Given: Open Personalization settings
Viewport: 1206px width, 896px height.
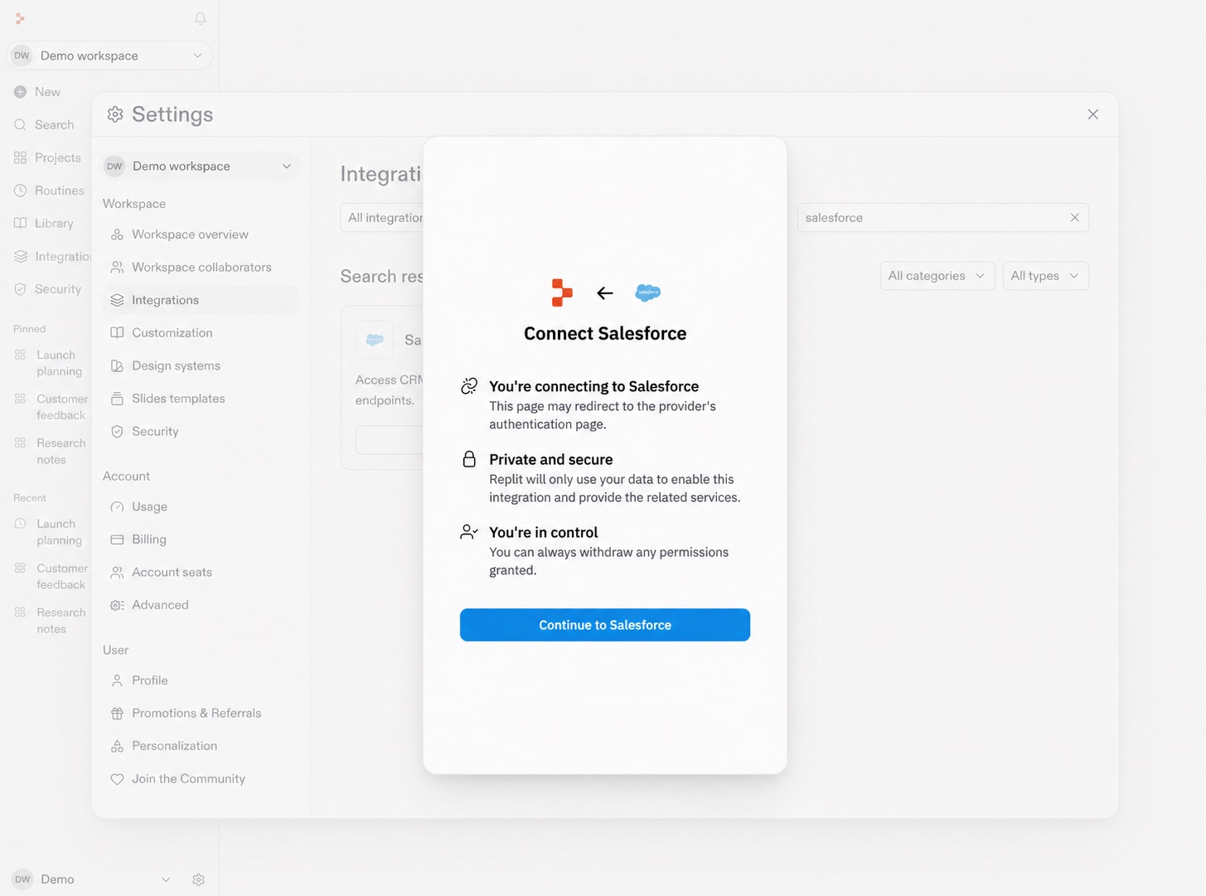Looking at the screenshot, I should (200, 746).
